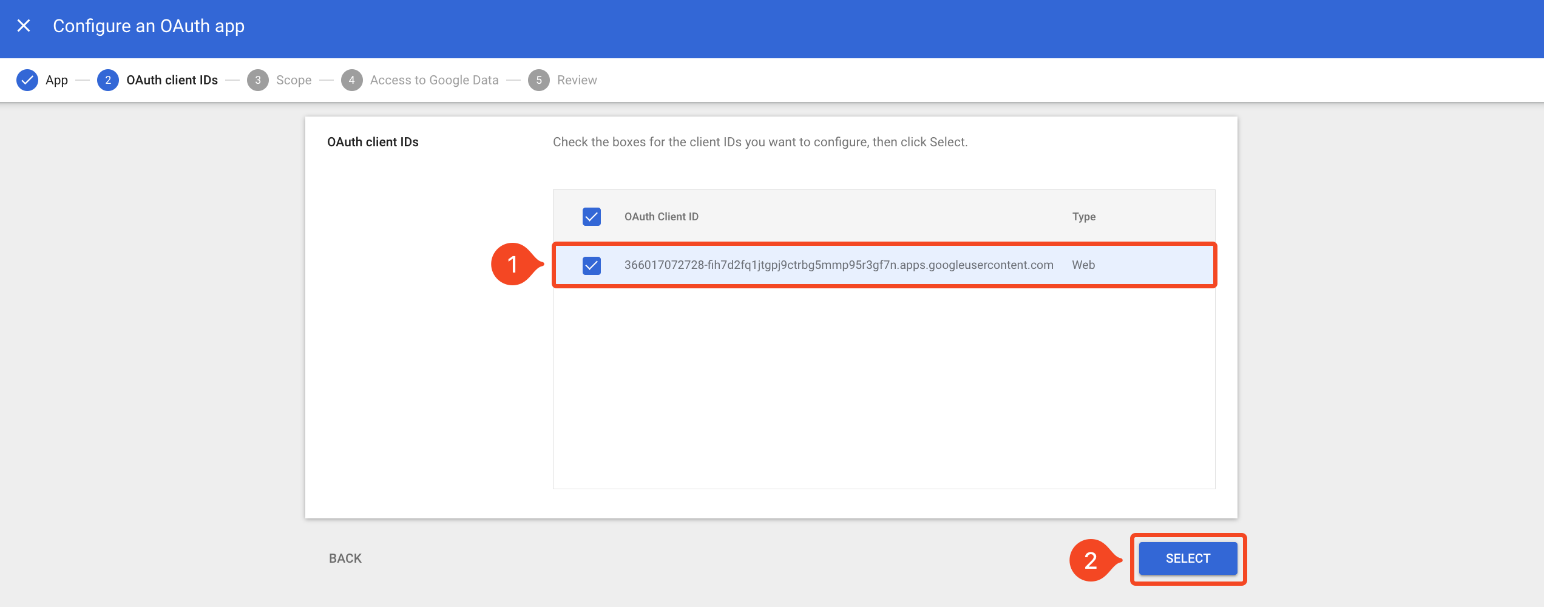Click the SELECT button

point(1188,558)
